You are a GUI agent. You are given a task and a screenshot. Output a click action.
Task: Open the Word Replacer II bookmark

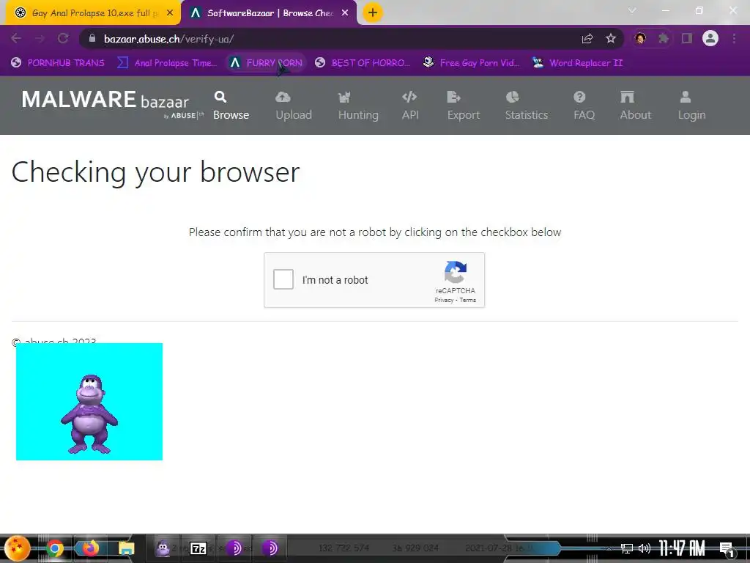tap(578, 63)
